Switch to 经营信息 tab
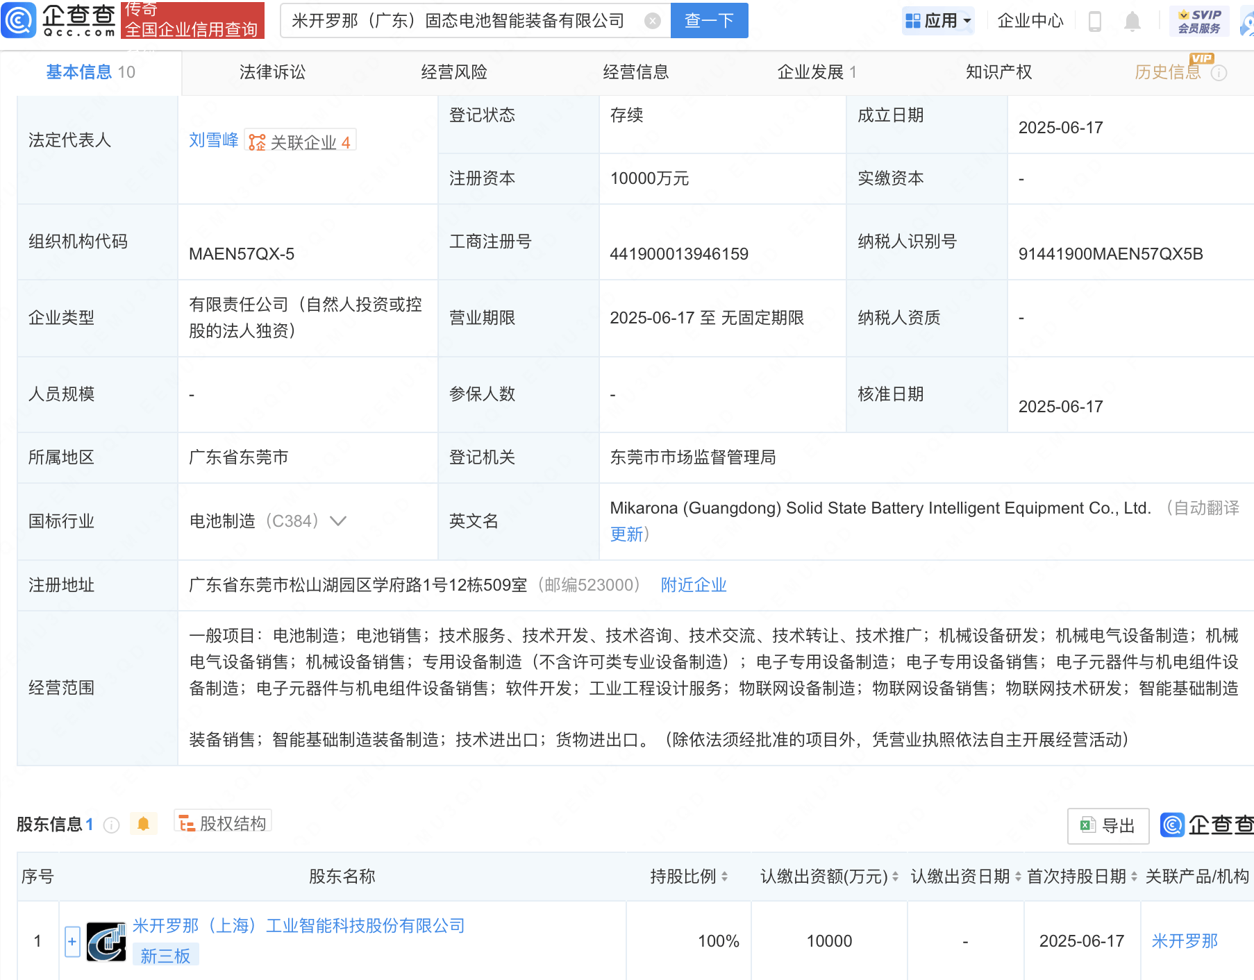Image resolution: width=1254 pixels, height=980 pixels. (x=635, y=72)
